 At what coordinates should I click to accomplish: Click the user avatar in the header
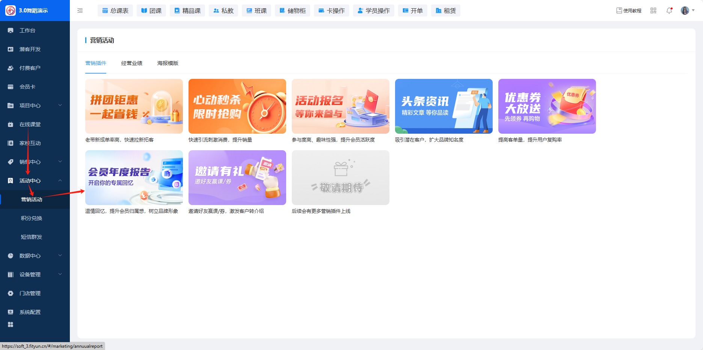tap(685, 11)
